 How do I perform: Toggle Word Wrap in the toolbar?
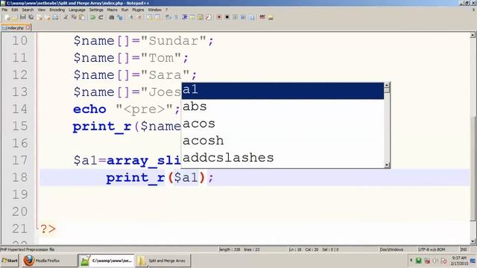click(x=168, y=17)
